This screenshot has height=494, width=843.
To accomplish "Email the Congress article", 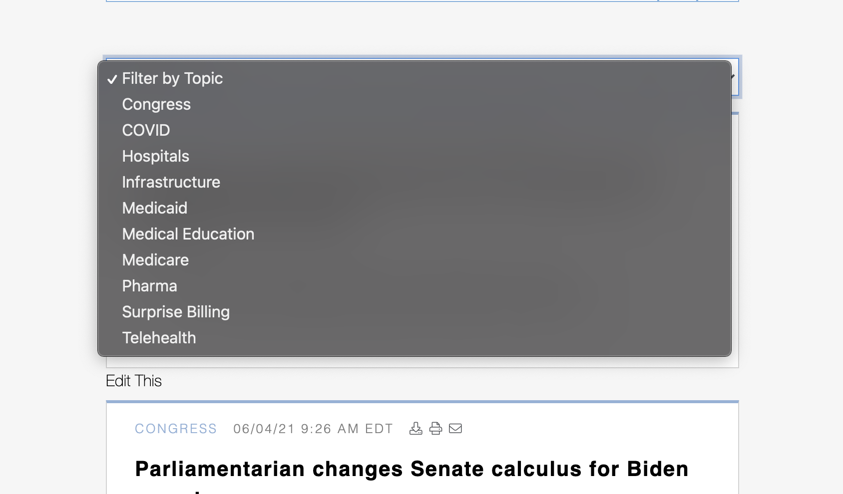I will (455, 429).
